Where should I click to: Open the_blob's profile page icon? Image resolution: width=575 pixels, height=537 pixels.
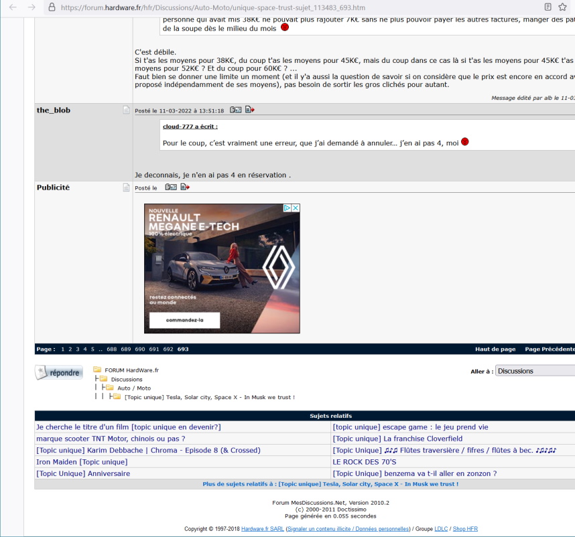pyautogui.click(x=126, y=110)
